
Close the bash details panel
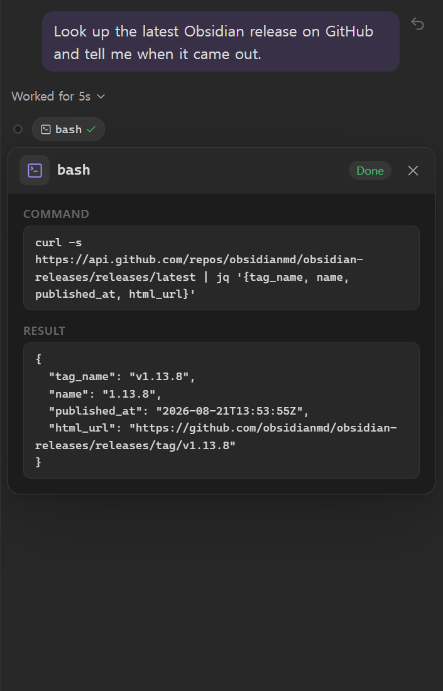pos(413,170)
